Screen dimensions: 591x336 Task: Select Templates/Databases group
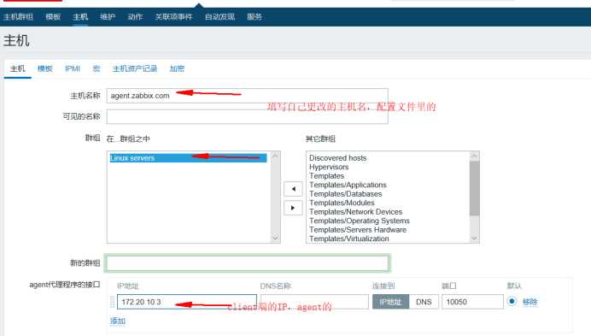pyautogui.click(x=345, y=194)
